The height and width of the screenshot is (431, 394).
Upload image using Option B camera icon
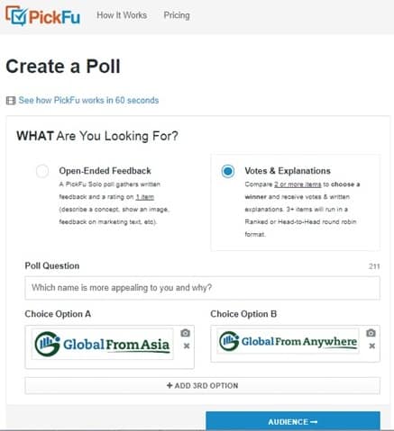click(371, 333)
